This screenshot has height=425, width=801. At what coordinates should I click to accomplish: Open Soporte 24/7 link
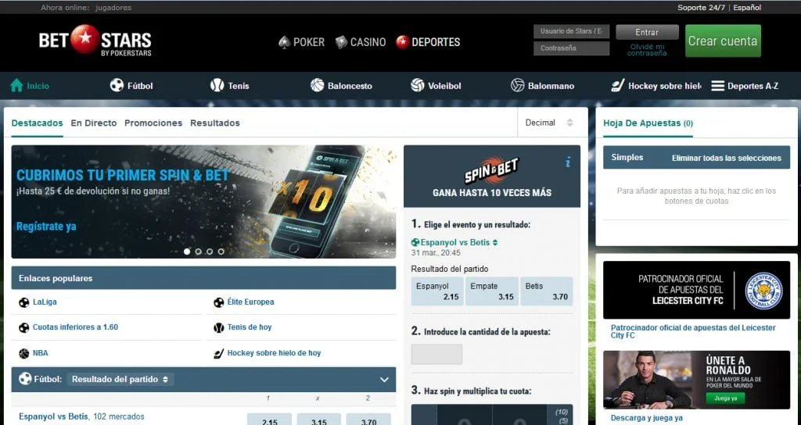[701, 8]
